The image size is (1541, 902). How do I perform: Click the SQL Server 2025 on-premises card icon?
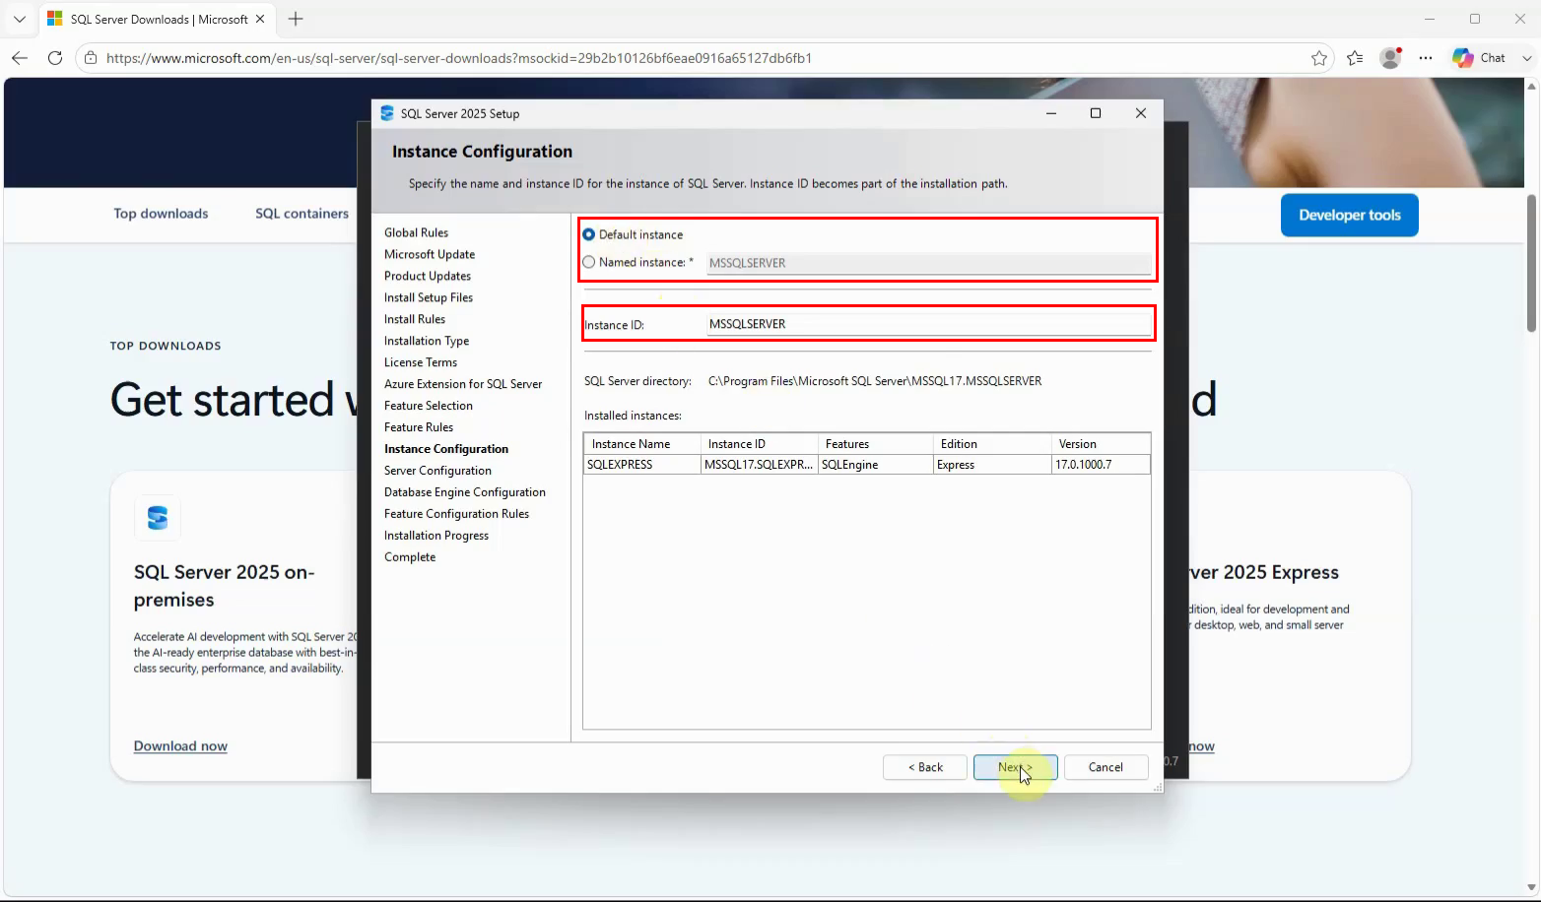pos(158,518)
